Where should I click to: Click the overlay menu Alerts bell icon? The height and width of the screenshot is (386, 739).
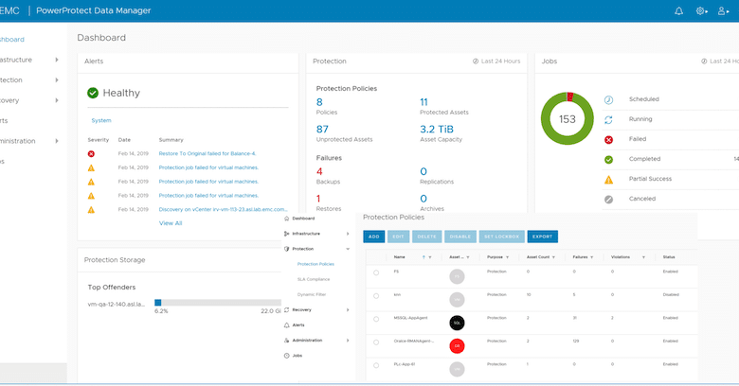click(286, 325)
